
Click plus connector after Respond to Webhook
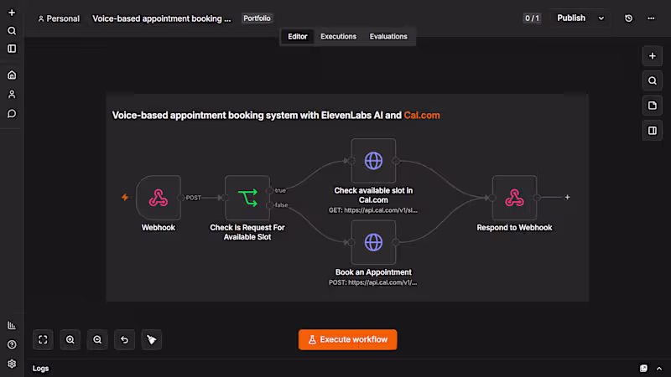(567, 198)
